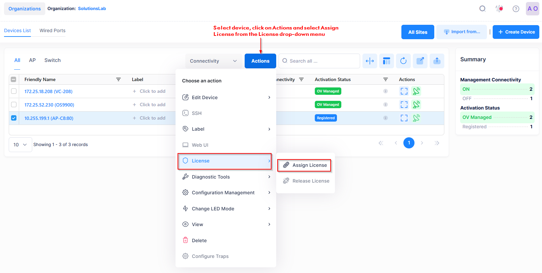Image resolution: width=542 pixels, height=273 pixels.
Task: Uncheck the 10.255.199.1 (AP-C8:80) device checkbox
Action: tap(14, 118)
